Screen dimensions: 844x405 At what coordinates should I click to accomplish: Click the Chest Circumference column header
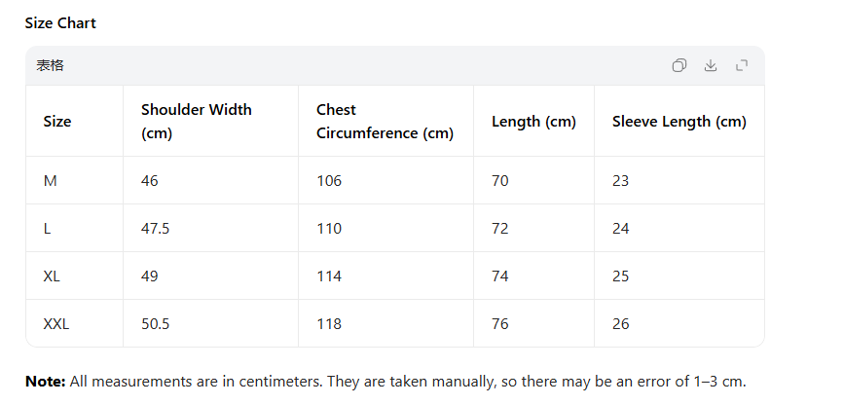coord(385,122)
